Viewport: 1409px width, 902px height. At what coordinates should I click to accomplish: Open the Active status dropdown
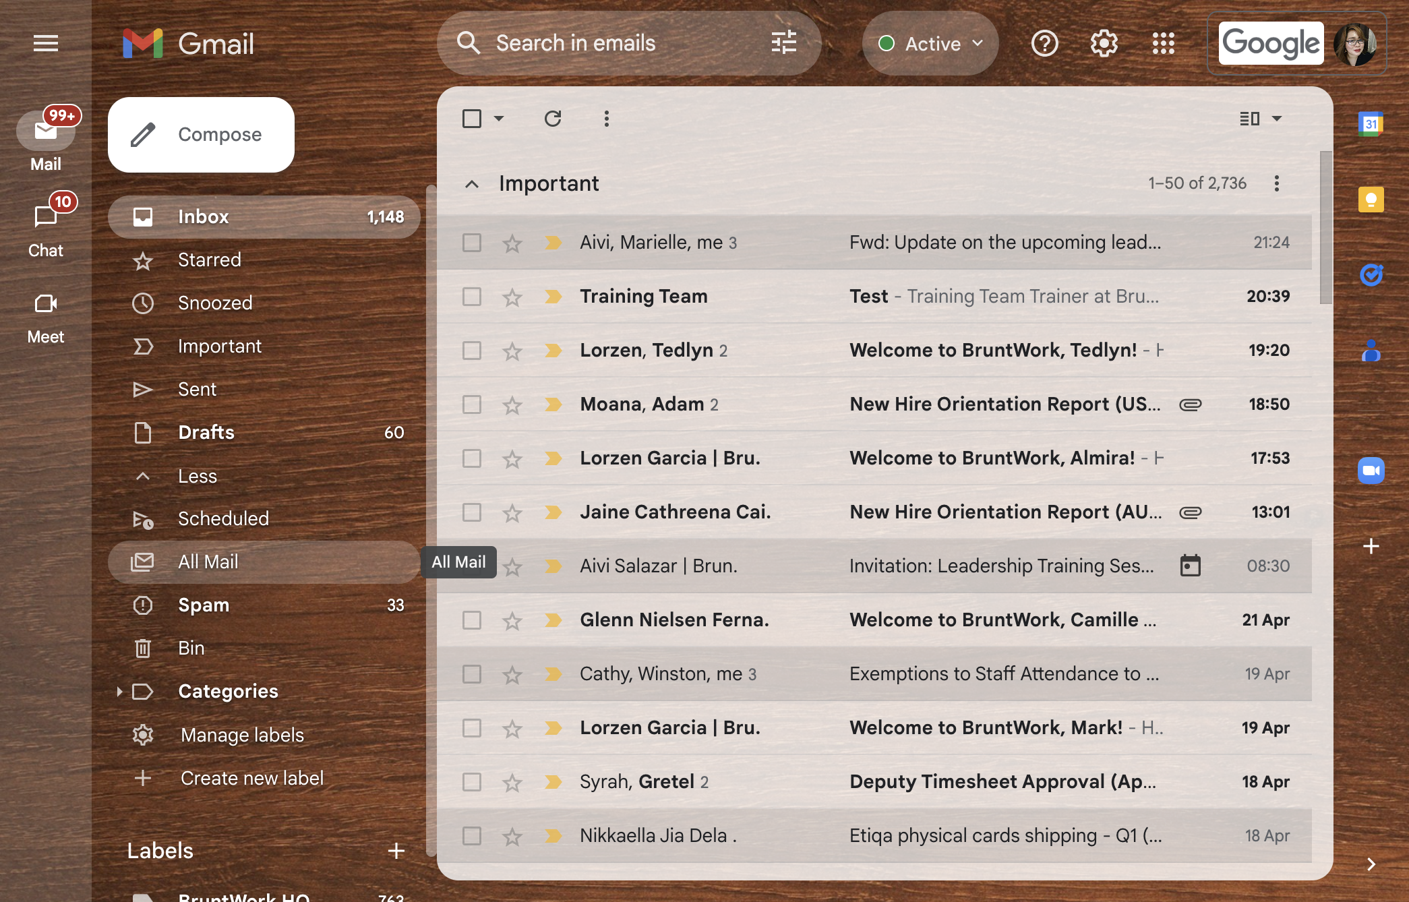tap(930, 44)
